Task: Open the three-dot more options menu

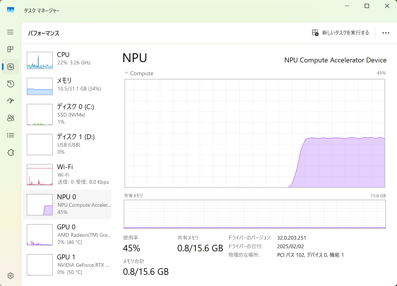Action: [386, 33]
